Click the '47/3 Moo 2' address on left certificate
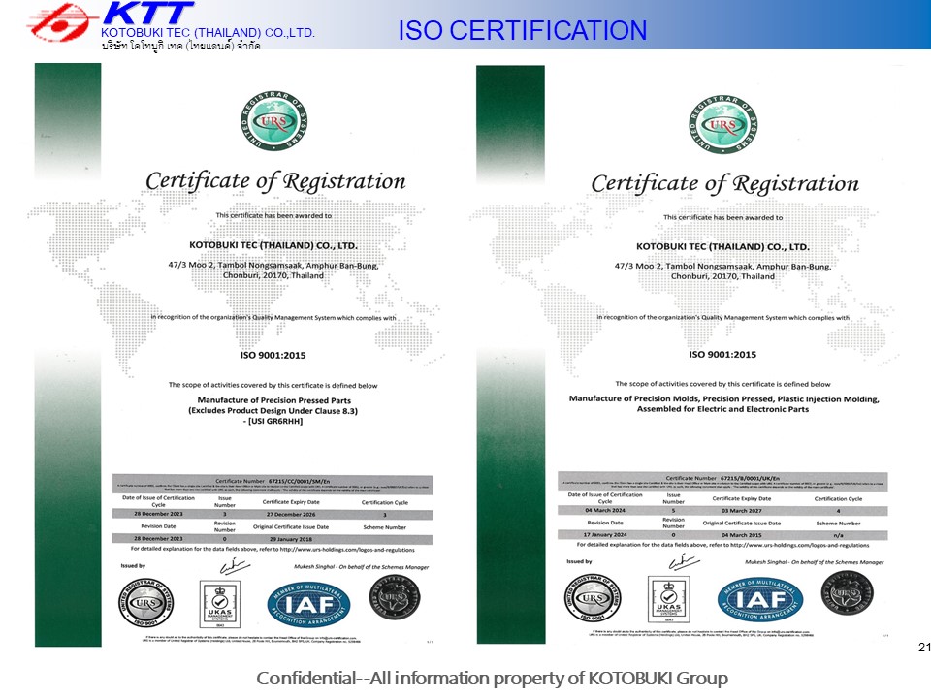Screen dimensions: 931x698 click(273, 270)
